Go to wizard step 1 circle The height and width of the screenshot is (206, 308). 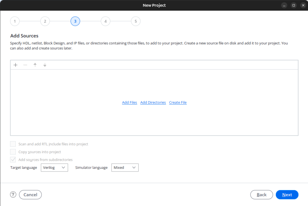coord(15,21)
